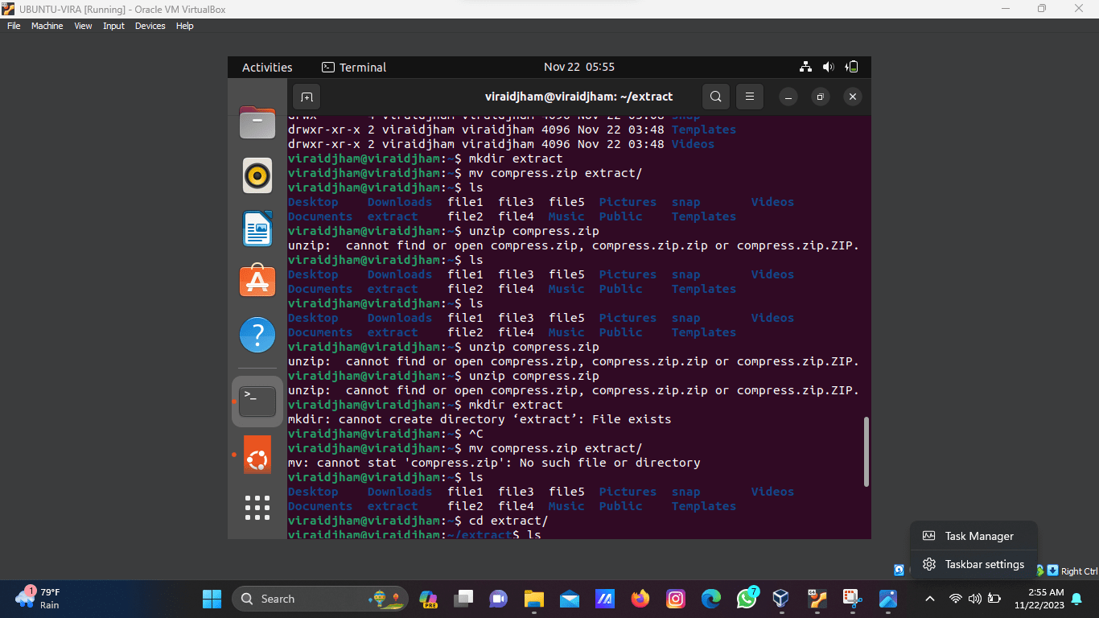Open VirtualBox File menu

coord(14,26)
